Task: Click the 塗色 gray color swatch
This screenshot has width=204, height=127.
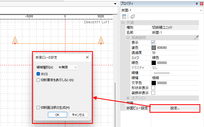Action: click(x=154, y=48)
